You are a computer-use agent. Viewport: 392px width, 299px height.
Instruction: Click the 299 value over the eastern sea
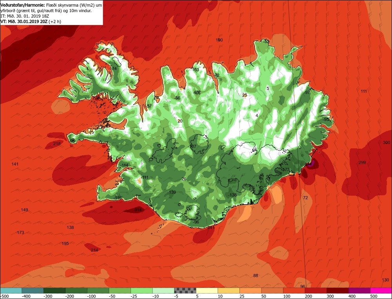pyautogui.click(x=362, y=162)
